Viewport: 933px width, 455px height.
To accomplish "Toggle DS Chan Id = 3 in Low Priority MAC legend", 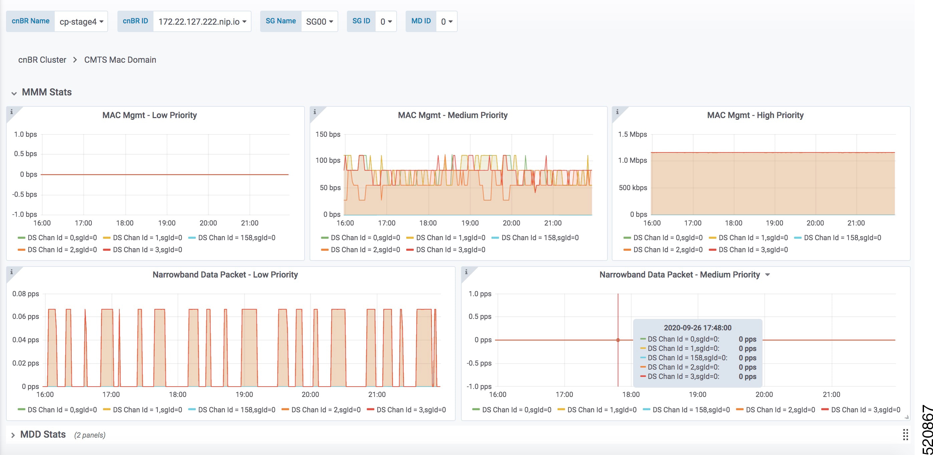I will click(147, 250).
